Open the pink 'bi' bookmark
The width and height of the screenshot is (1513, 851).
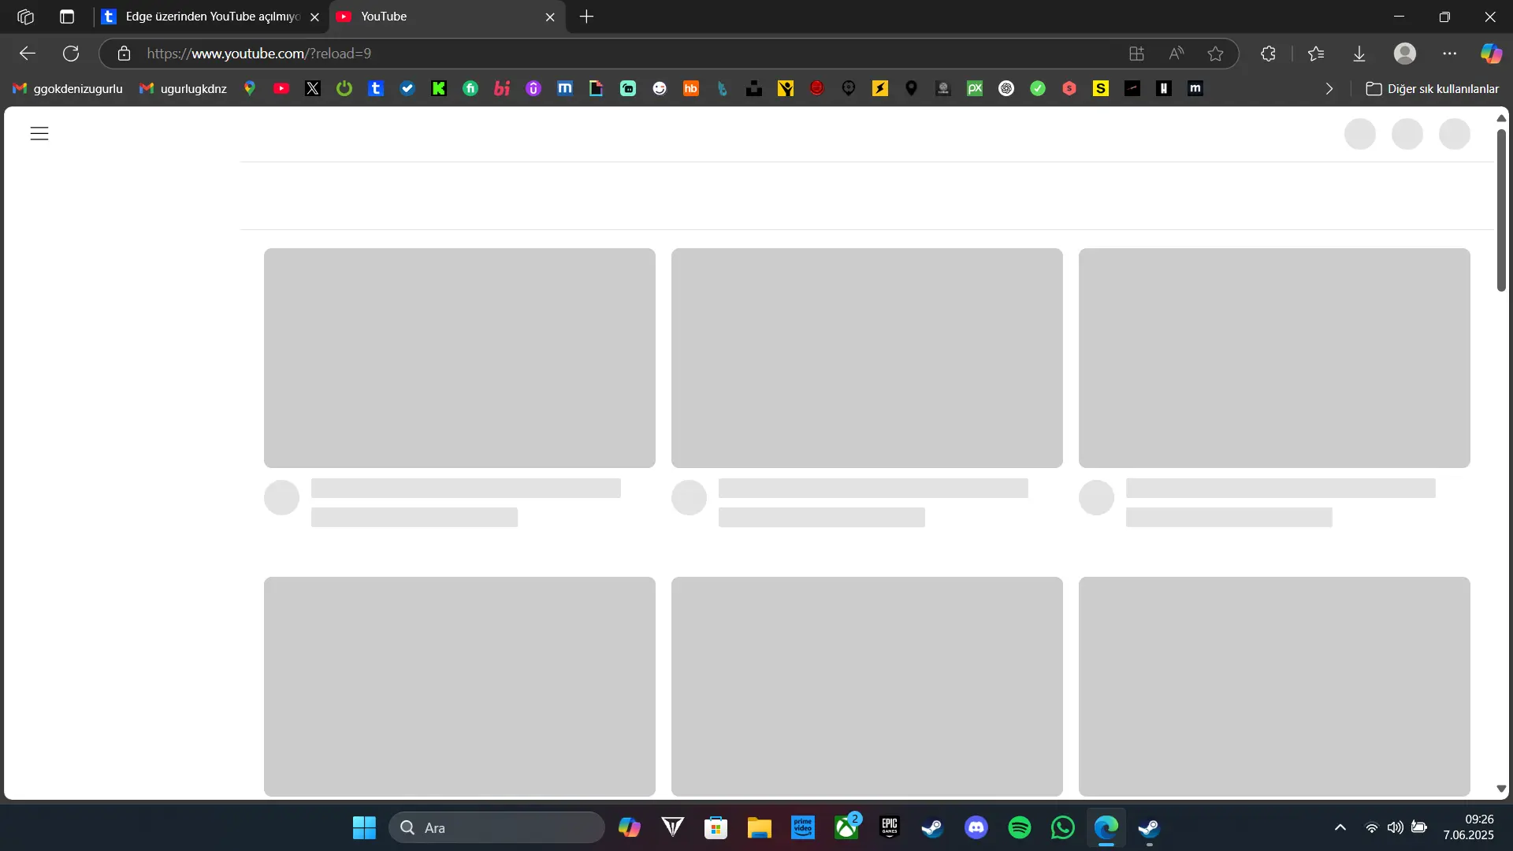502,88
